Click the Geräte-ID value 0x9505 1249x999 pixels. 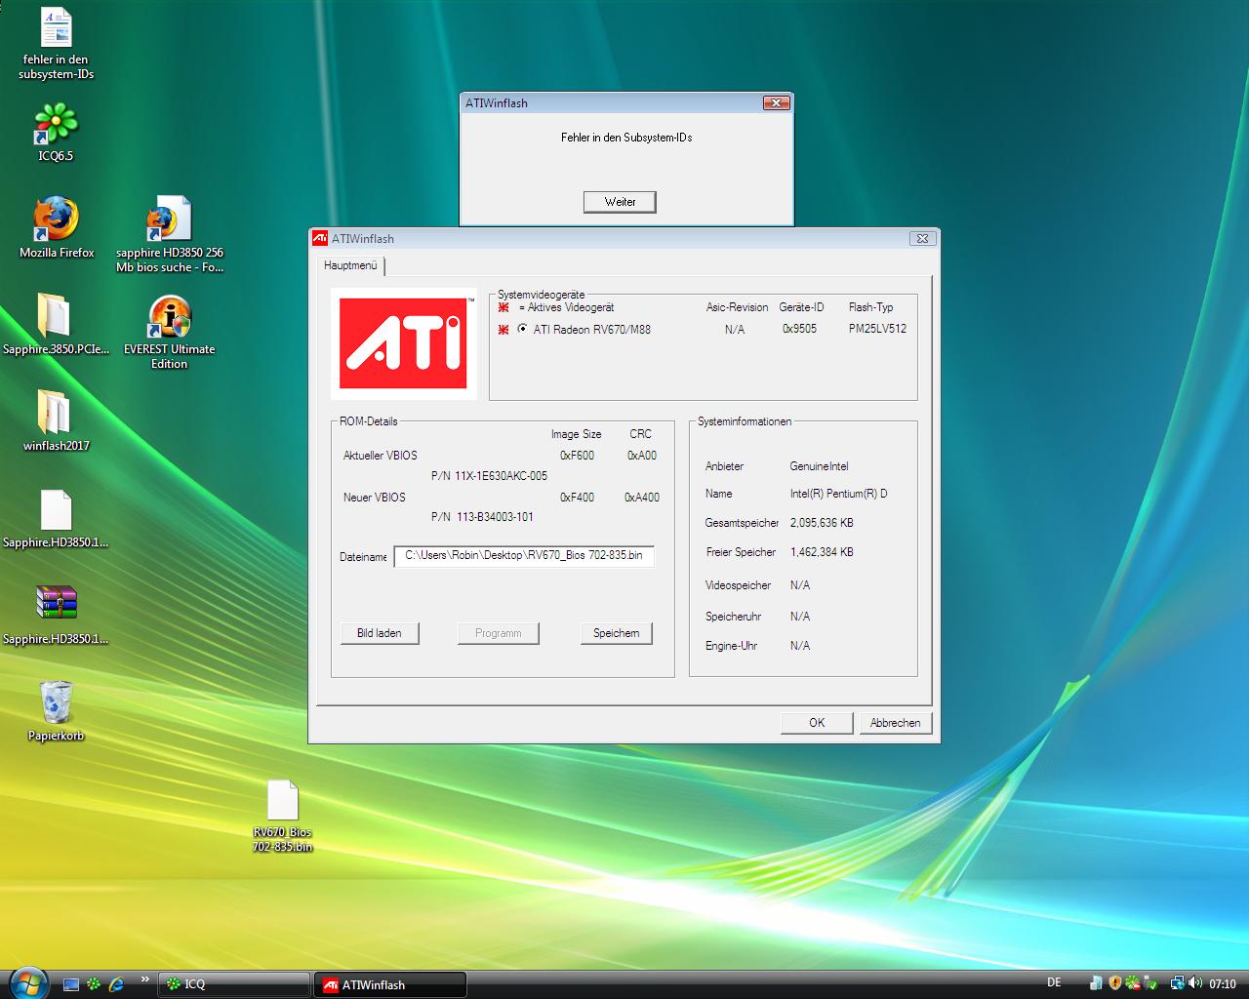click(799, 329)
